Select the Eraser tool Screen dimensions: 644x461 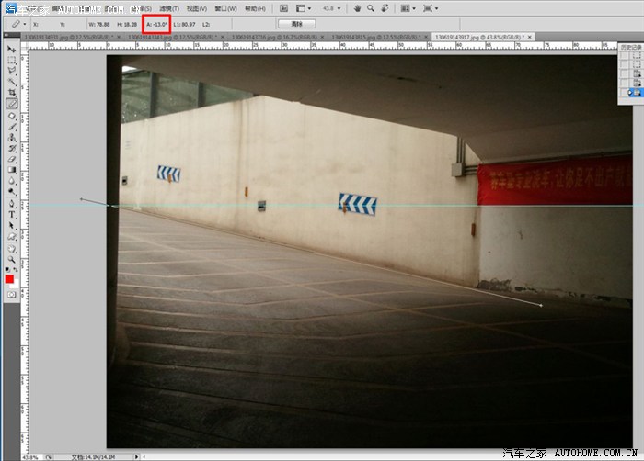[11, 159]
